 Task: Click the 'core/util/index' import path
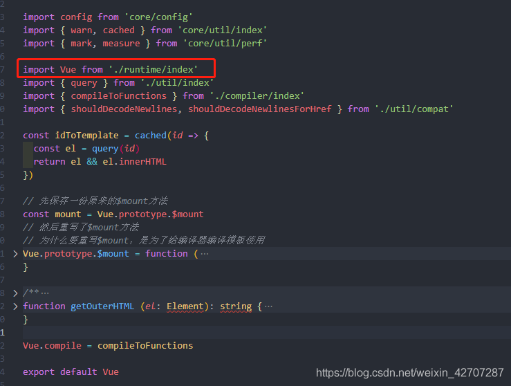pyautogui.click(x=222, y=30)
